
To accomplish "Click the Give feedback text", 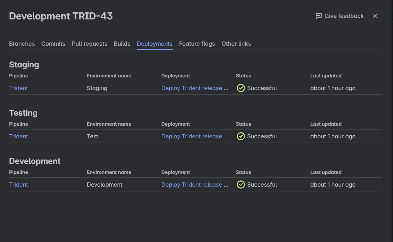I will pos(344,16).
